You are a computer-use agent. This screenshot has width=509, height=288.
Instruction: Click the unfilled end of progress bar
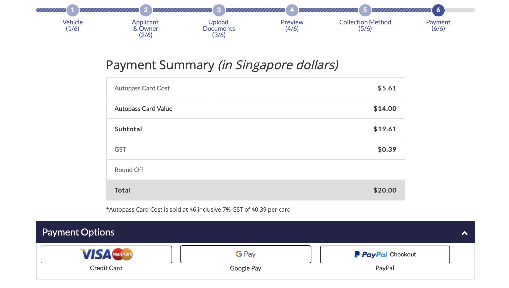[x=461, y=10]
